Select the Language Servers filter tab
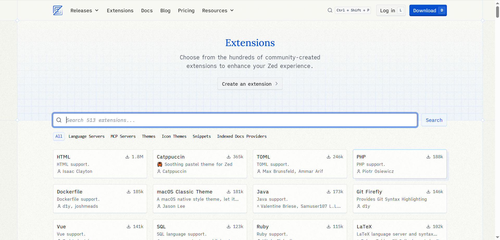500x240 pixels. point(86,136)
